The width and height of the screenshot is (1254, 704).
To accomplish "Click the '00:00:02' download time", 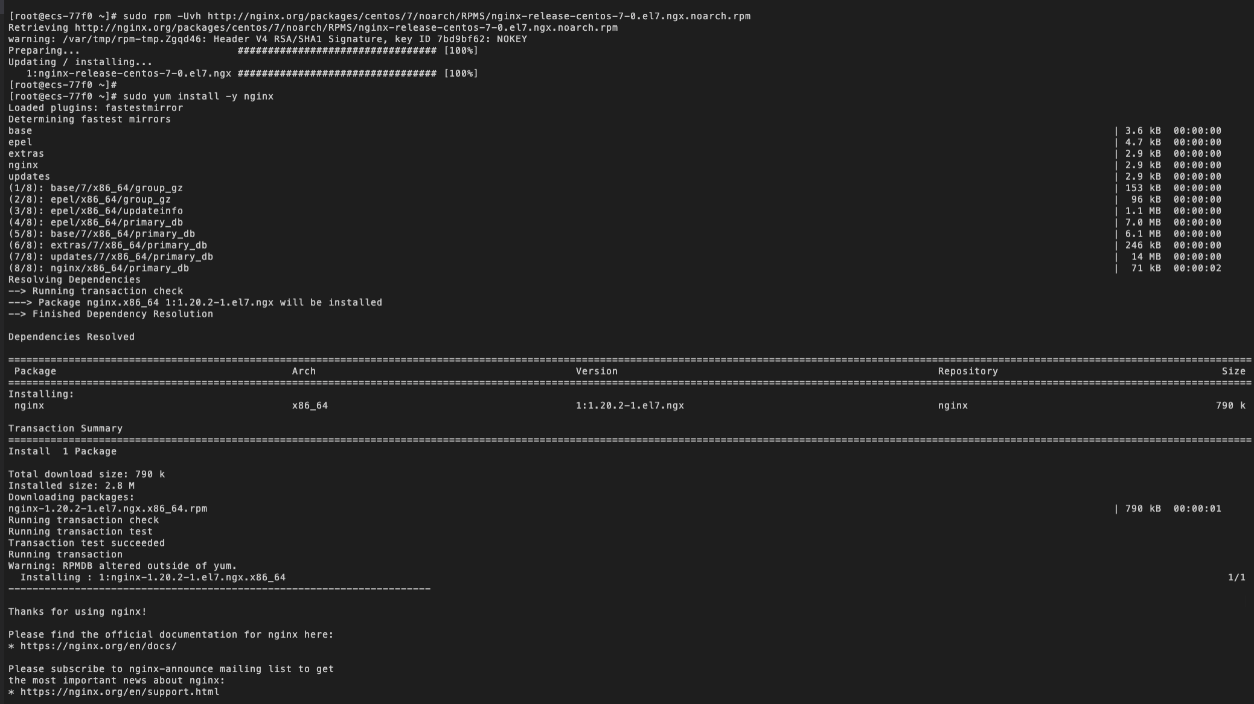I will coord(1197,268).
